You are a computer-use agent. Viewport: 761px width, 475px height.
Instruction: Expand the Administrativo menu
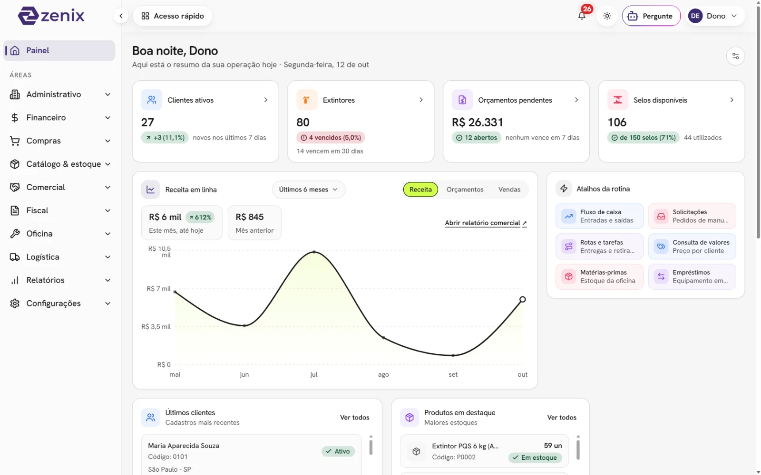(x=60, y=95)
